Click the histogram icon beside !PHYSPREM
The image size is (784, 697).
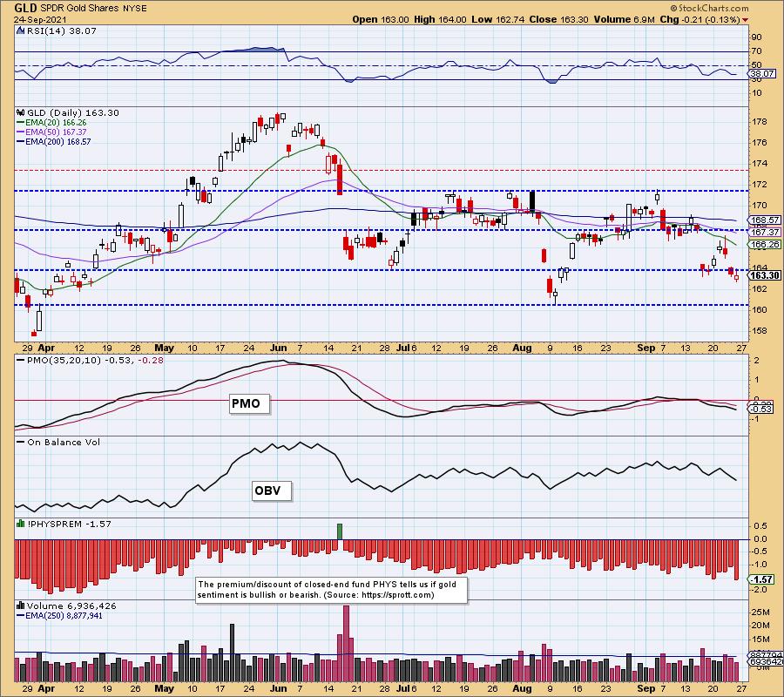click(21, 524)
